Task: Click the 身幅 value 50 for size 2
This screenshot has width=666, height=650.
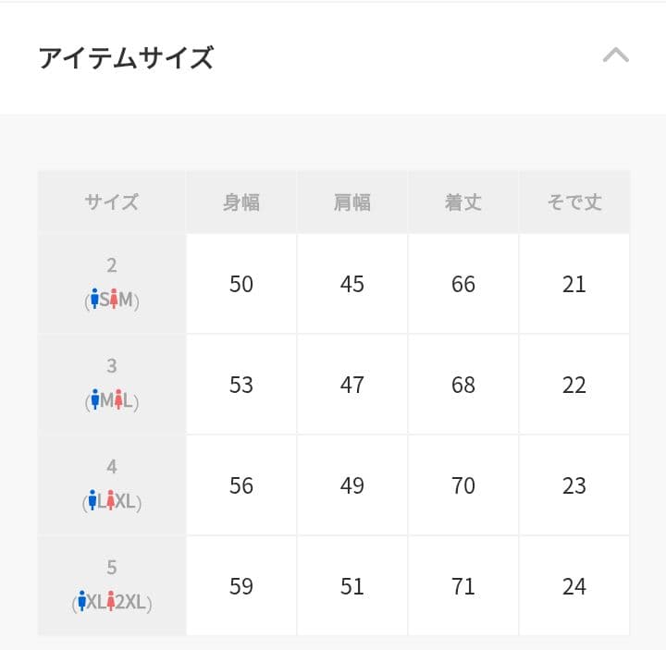Action: point(241,284)
